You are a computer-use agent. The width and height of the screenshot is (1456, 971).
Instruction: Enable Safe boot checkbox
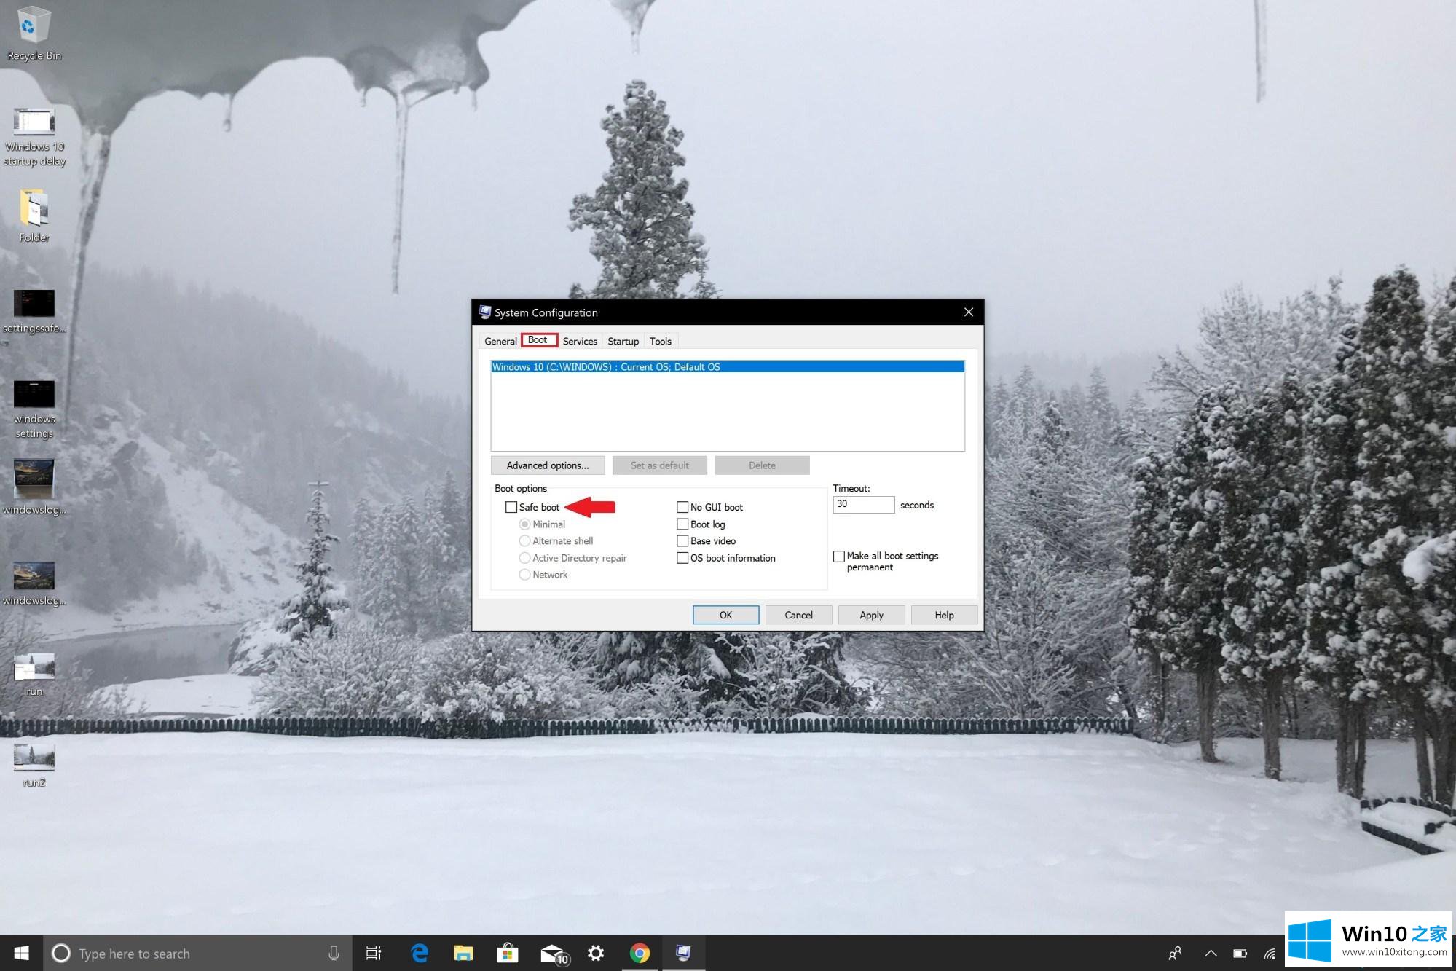513,506
